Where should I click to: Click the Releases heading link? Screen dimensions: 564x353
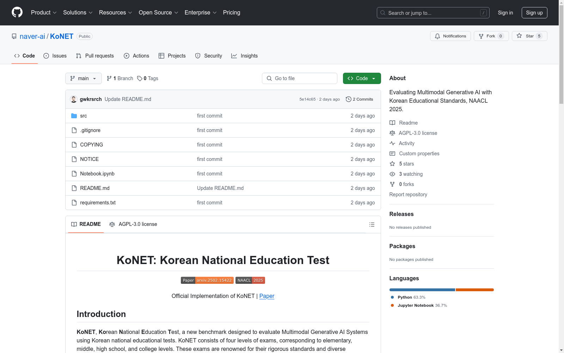coord(401,214)
